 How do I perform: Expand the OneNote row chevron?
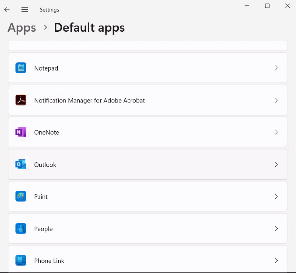pyautogui.click(x=276, y=132)
